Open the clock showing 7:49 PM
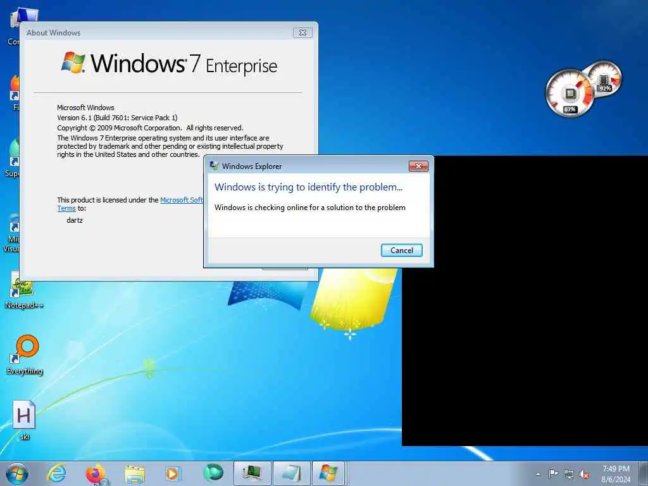Screen dimensions: 648x486 (616, 474)
